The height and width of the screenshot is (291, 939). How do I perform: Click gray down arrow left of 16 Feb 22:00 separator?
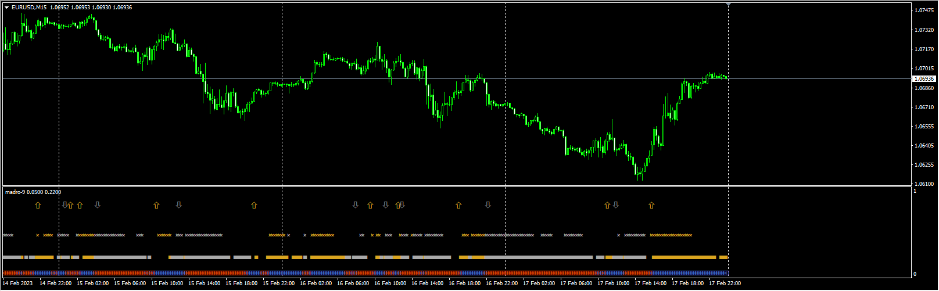[488, 205]
